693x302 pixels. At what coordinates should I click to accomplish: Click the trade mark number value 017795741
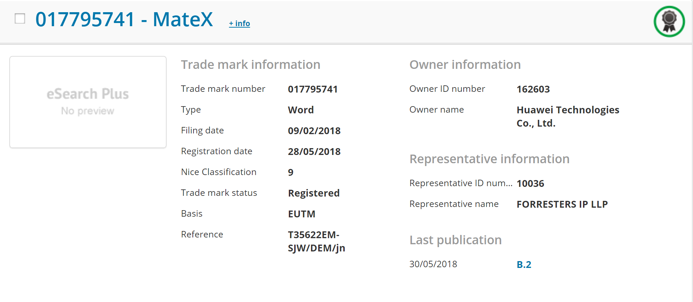[312, 89]
